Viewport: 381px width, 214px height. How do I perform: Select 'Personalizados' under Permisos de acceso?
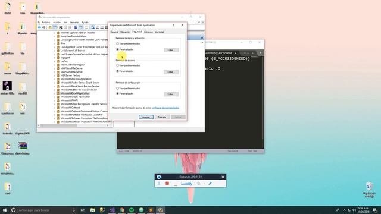tap(118, 71)
